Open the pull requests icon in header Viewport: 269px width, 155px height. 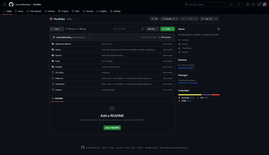(x=253, y=4)
